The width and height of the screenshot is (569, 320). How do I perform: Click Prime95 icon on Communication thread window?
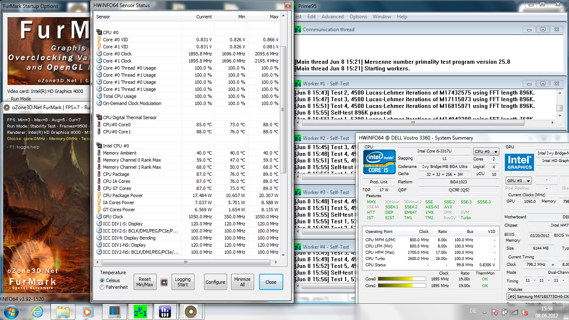tap(298, 30)
